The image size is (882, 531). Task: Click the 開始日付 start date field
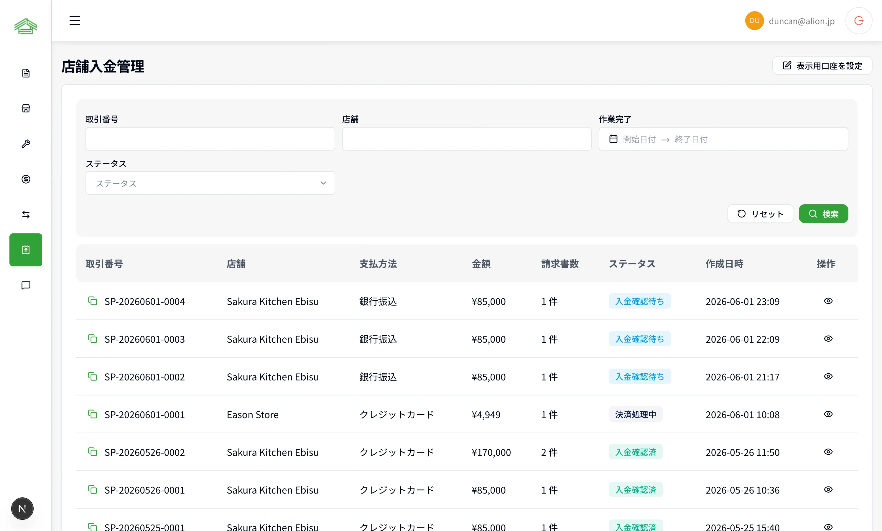[639, 139]
